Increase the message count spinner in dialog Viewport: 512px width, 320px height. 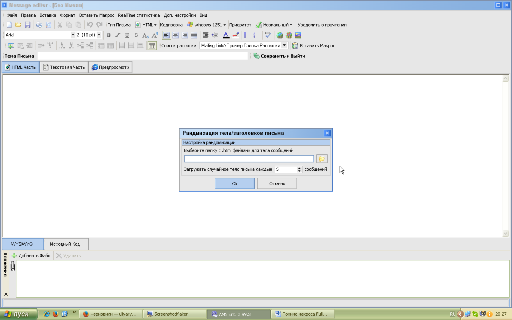tap(299, 168)
